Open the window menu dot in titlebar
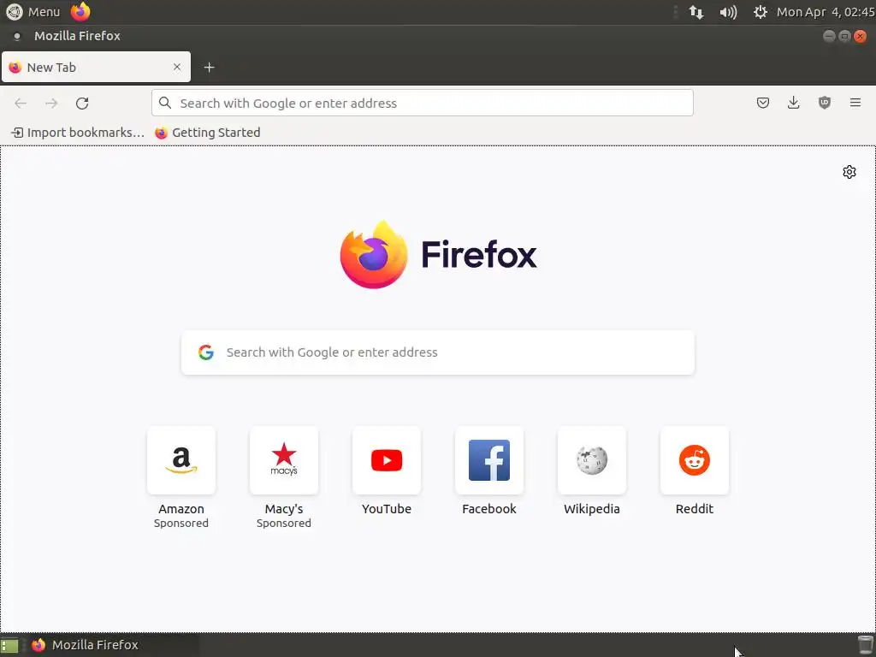This screenshot has height=657, width=876. point(17,36)
